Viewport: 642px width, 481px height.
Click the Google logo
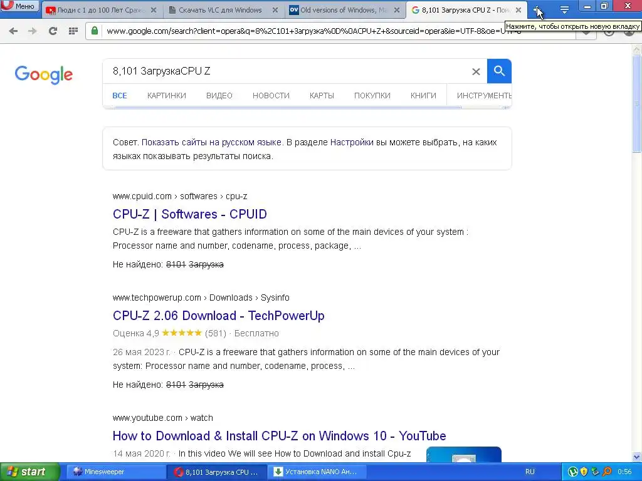coord(43,75)
